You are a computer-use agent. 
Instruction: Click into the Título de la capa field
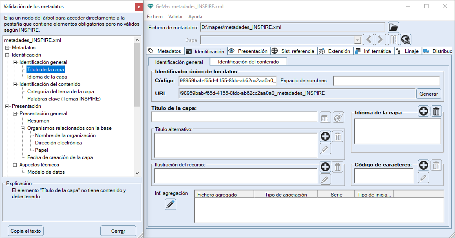click(x=234, y=117)
